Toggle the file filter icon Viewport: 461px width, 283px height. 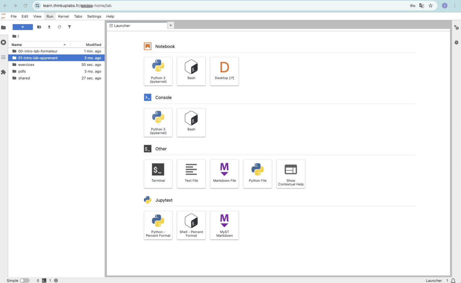70,27
